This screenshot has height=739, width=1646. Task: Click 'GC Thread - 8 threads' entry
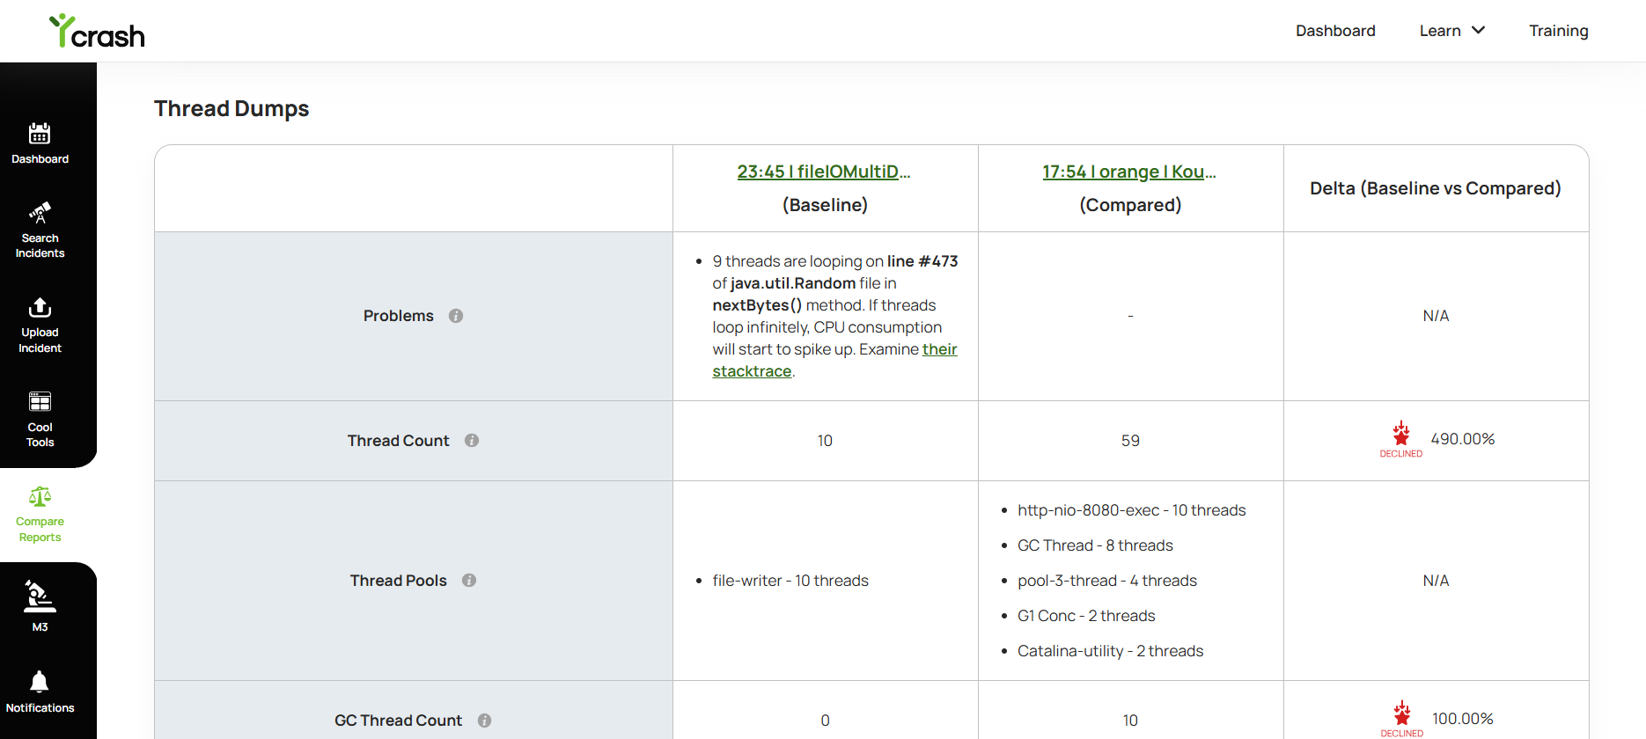1095,545
